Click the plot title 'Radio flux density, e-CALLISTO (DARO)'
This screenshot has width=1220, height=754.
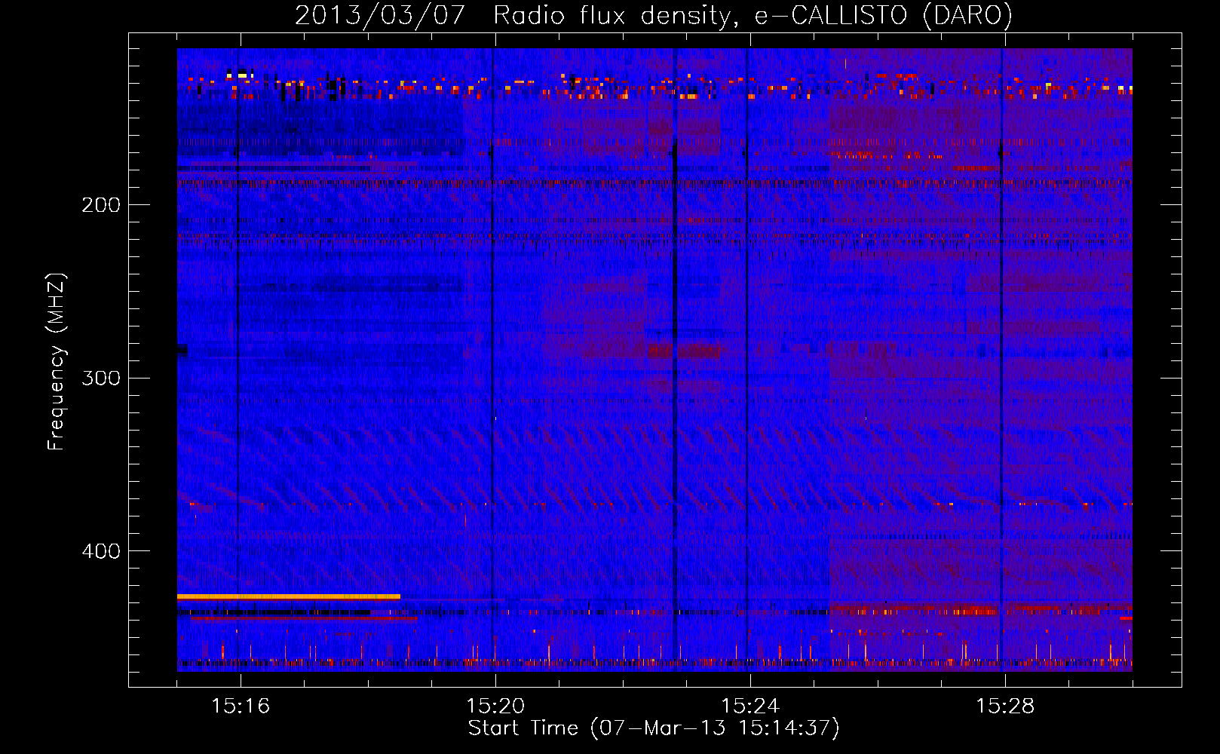(753, 15)
